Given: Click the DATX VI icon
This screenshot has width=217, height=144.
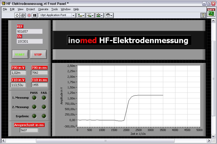Looking at the screenshot, I should pyautogui.click(x=211, y=12).
